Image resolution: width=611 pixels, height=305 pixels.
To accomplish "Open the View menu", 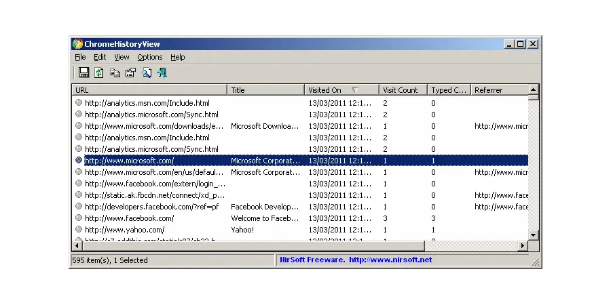I will pyautogui.click(x=122, y=58).
